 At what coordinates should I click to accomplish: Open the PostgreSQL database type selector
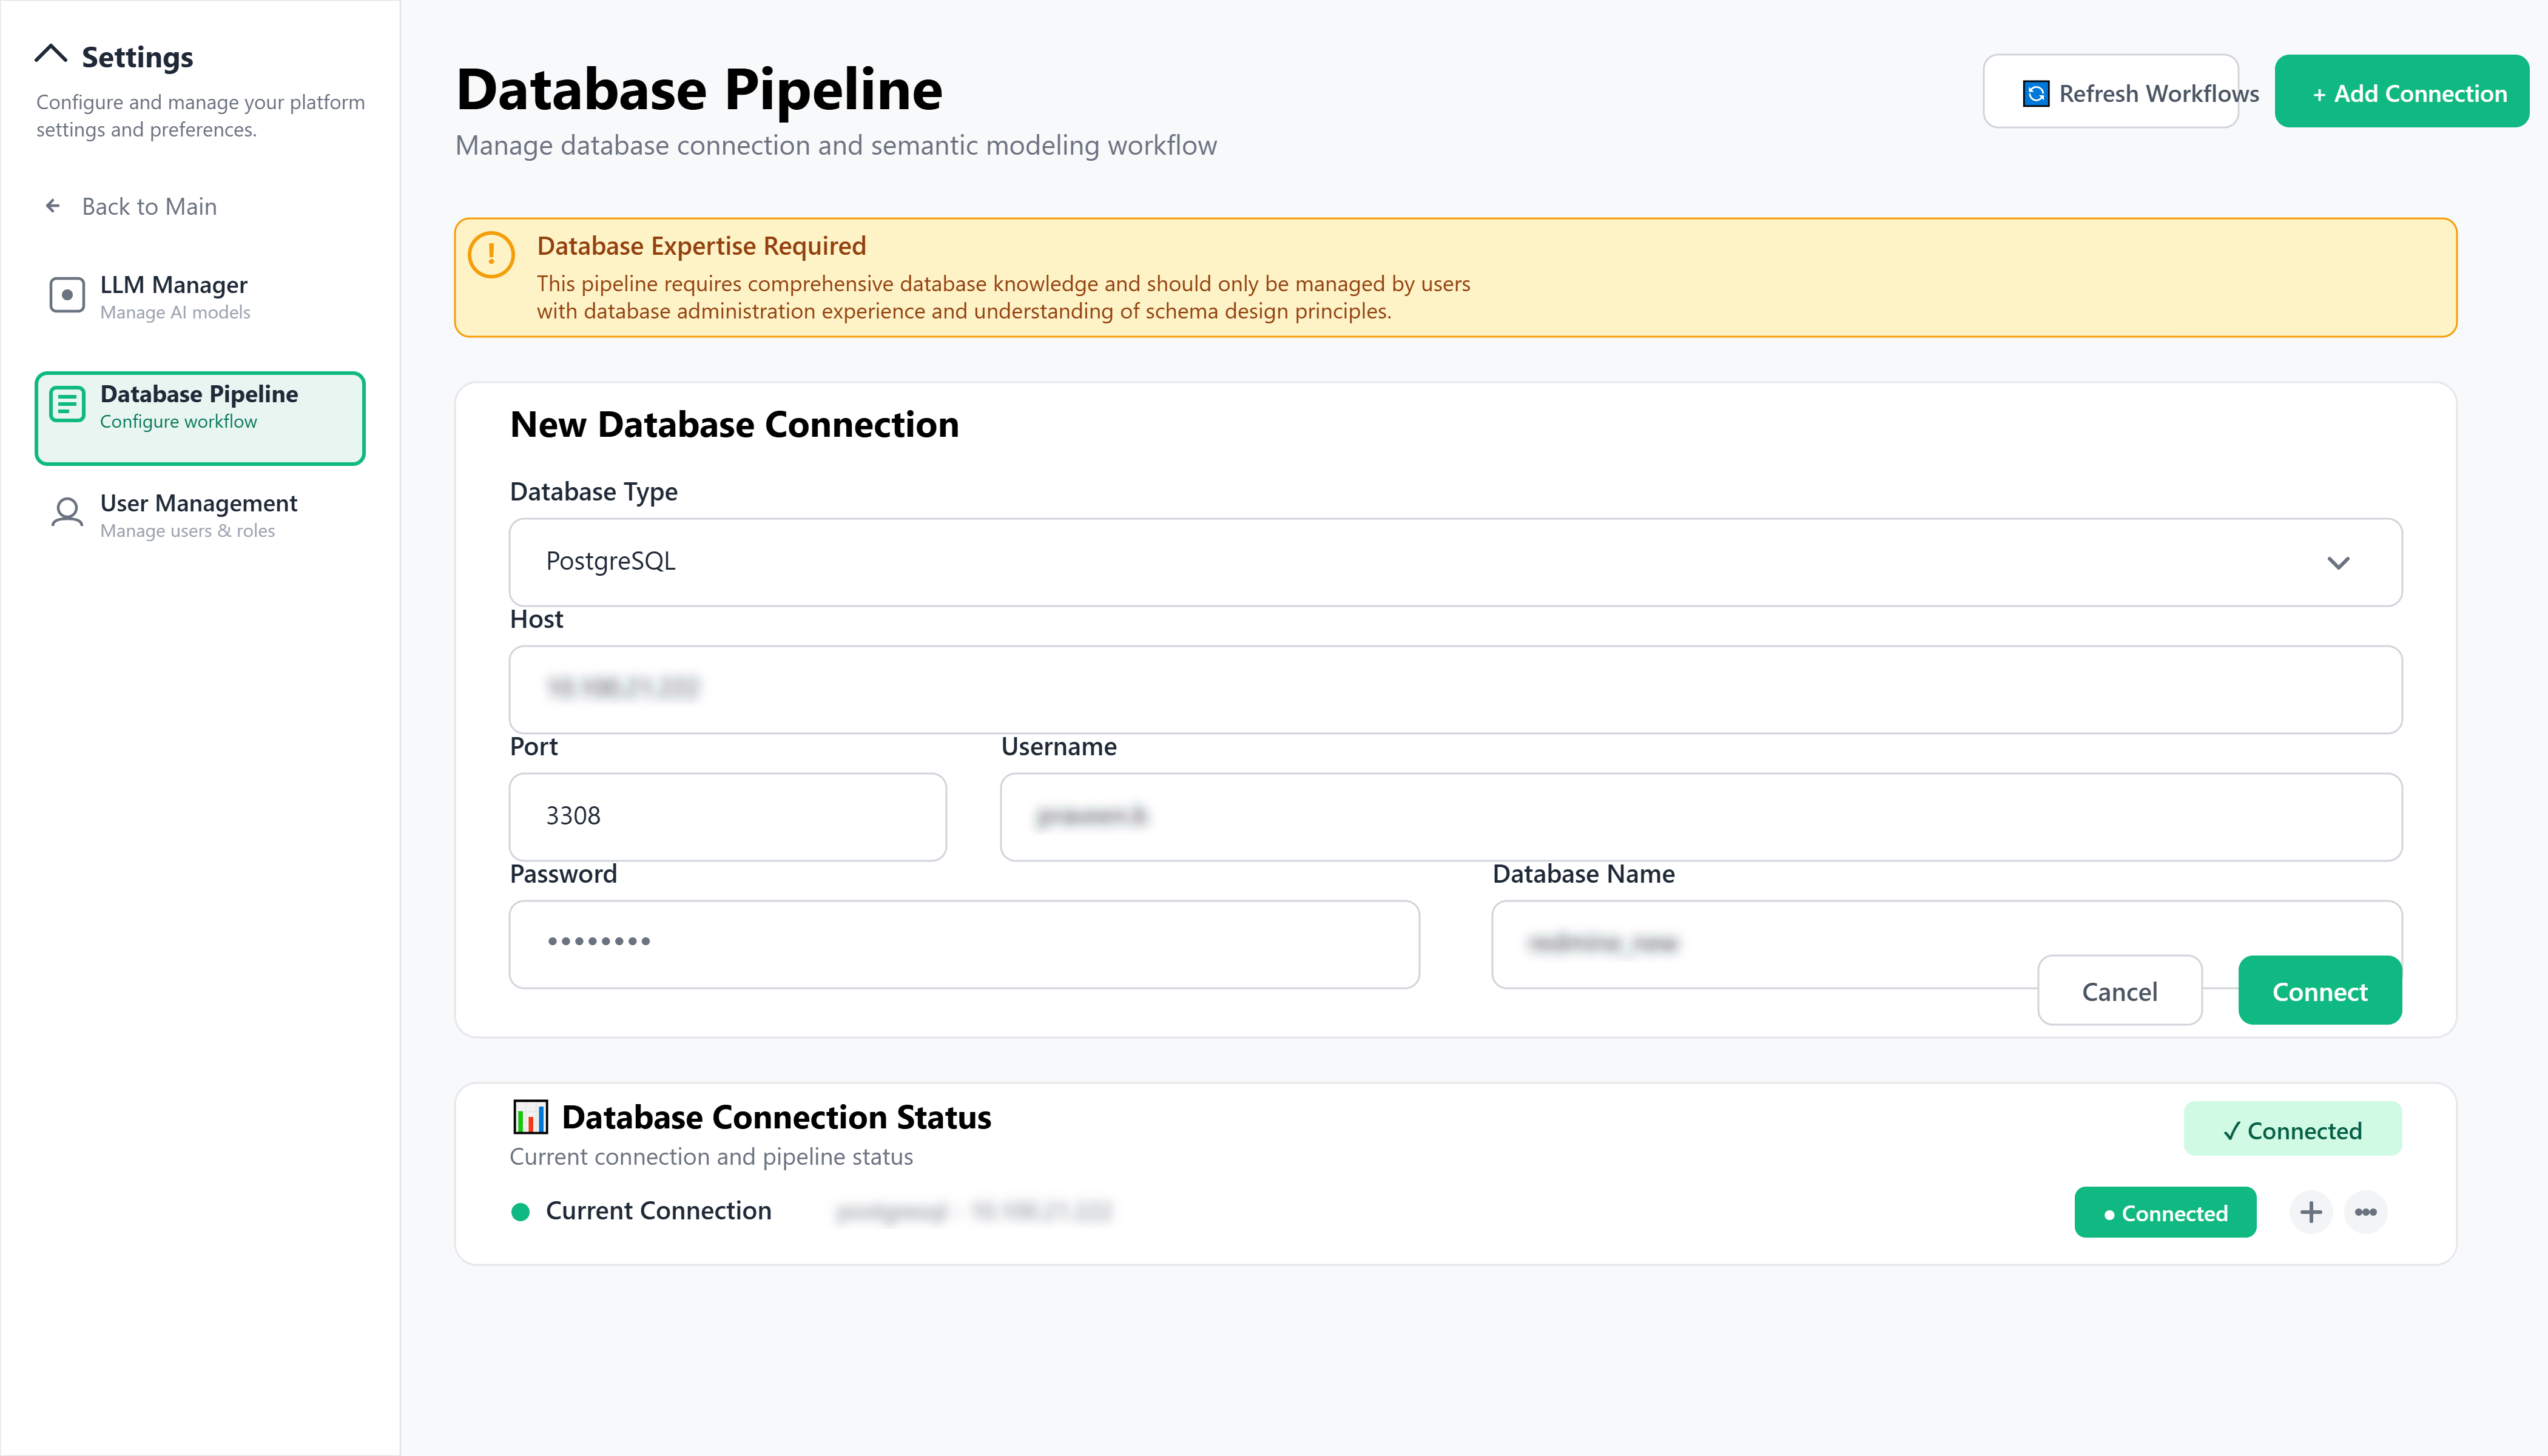click(1455, 562)
